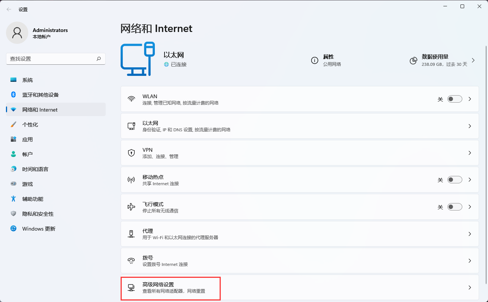Open data usage details via right chevron

click(x=473, y=61)
